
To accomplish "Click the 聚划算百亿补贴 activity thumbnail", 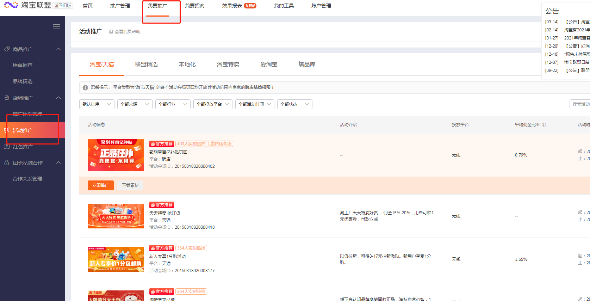I will tap(116, 155).
